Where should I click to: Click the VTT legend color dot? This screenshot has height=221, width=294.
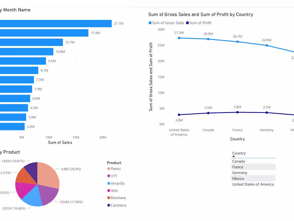tap(109, 176)
